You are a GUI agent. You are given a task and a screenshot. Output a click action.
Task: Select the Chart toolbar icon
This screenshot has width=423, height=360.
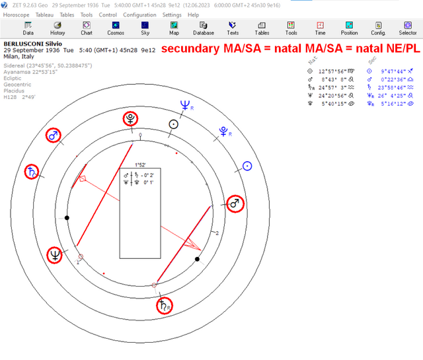coord(87,28)
